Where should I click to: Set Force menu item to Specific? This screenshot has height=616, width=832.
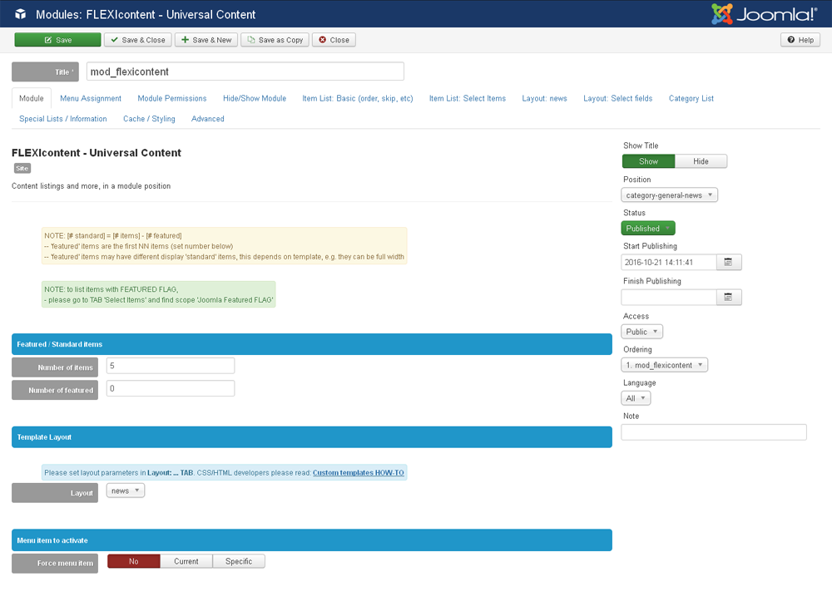tap(239, 561)
